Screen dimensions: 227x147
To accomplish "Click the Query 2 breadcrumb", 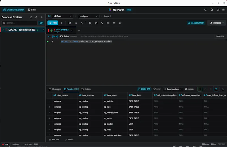I will (x=107, y=16).
